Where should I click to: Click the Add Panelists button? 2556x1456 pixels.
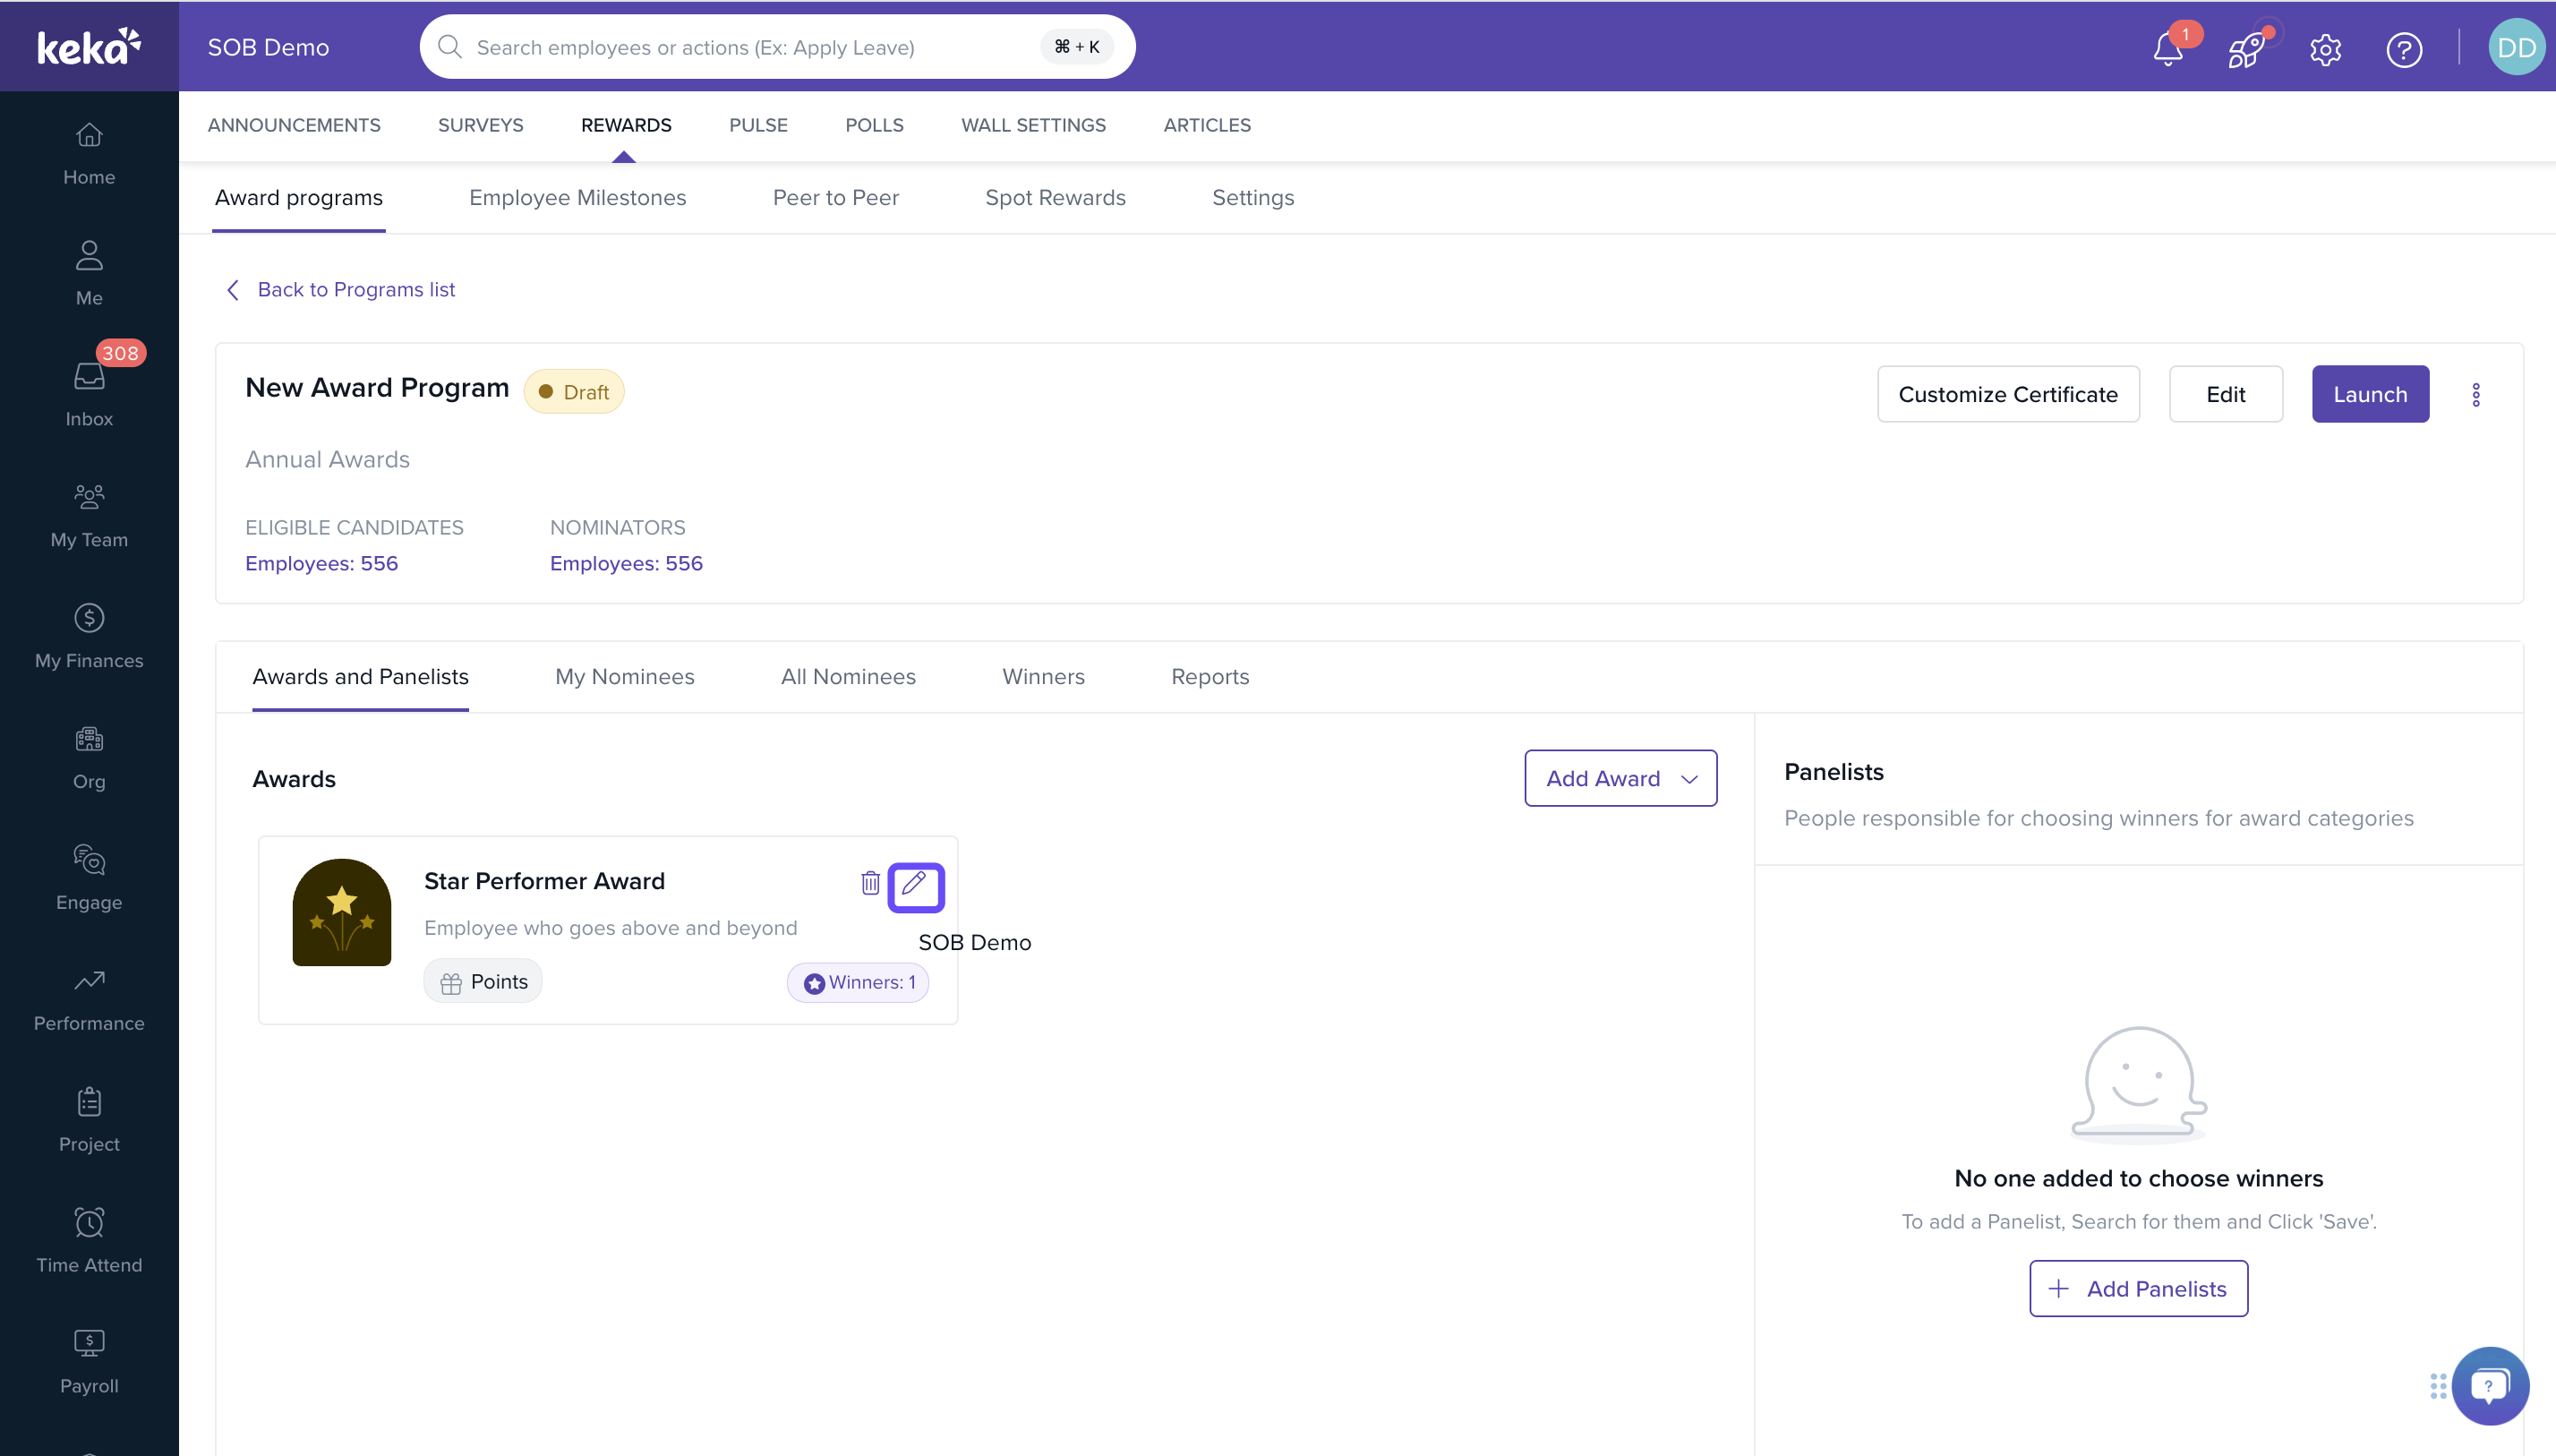pos(2137,1288)
